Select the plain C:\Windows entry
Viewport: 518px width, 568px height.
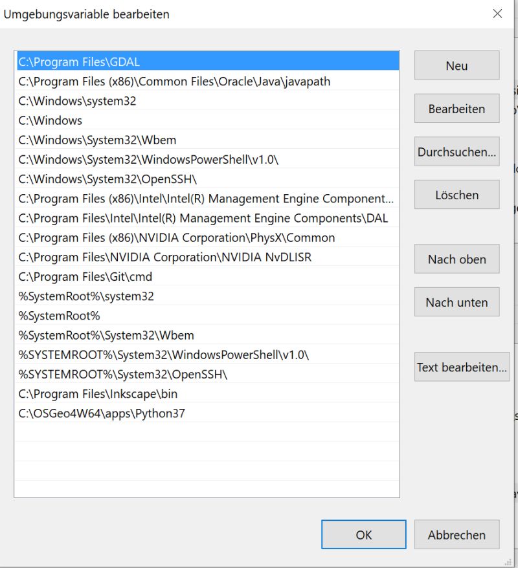pos(208,120)
